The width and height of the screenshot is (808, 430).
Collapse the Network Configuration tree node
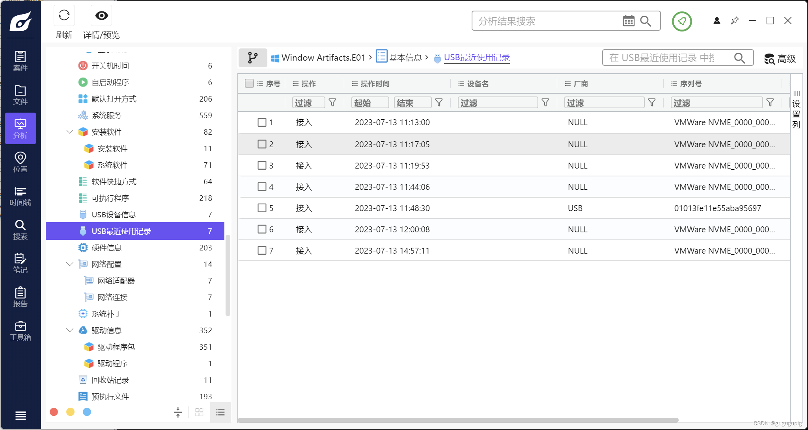[x=70, y=264]
